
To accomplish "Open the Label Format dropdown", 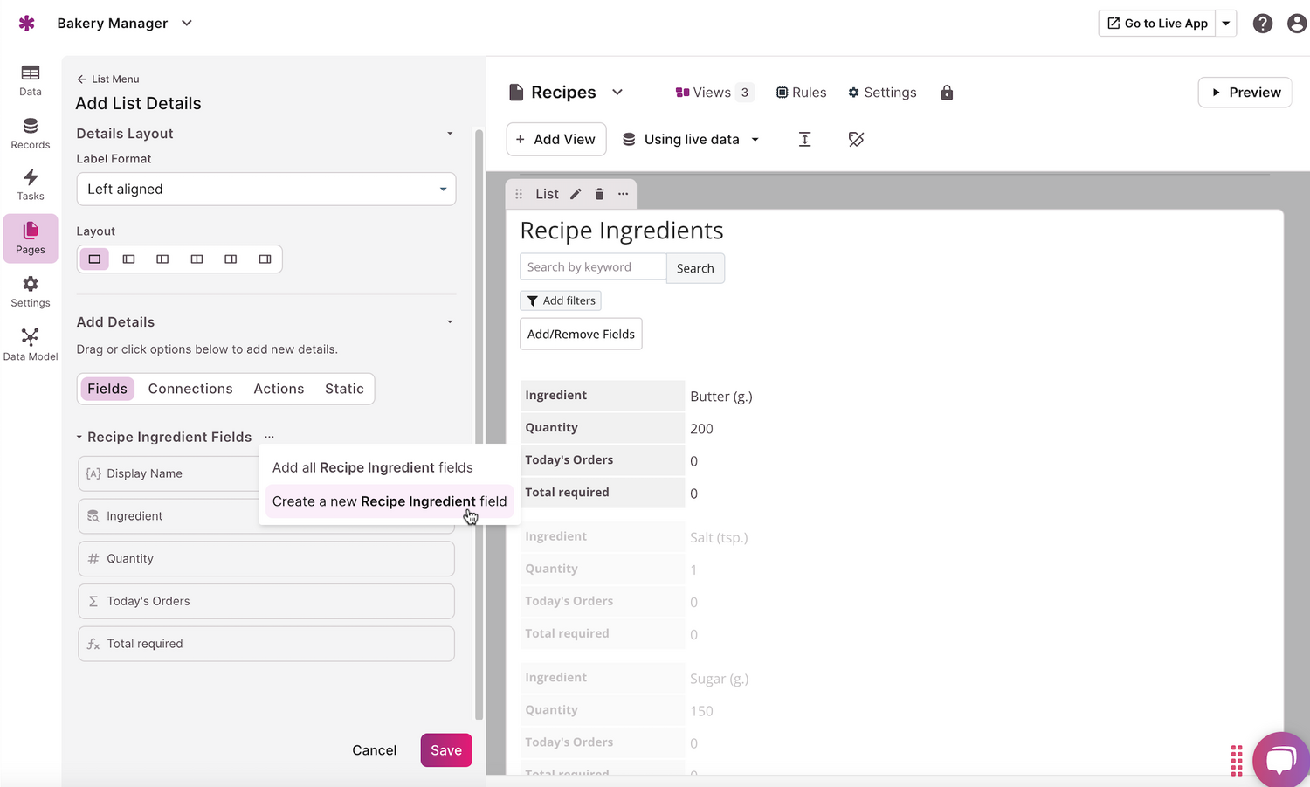I will 266,190.
